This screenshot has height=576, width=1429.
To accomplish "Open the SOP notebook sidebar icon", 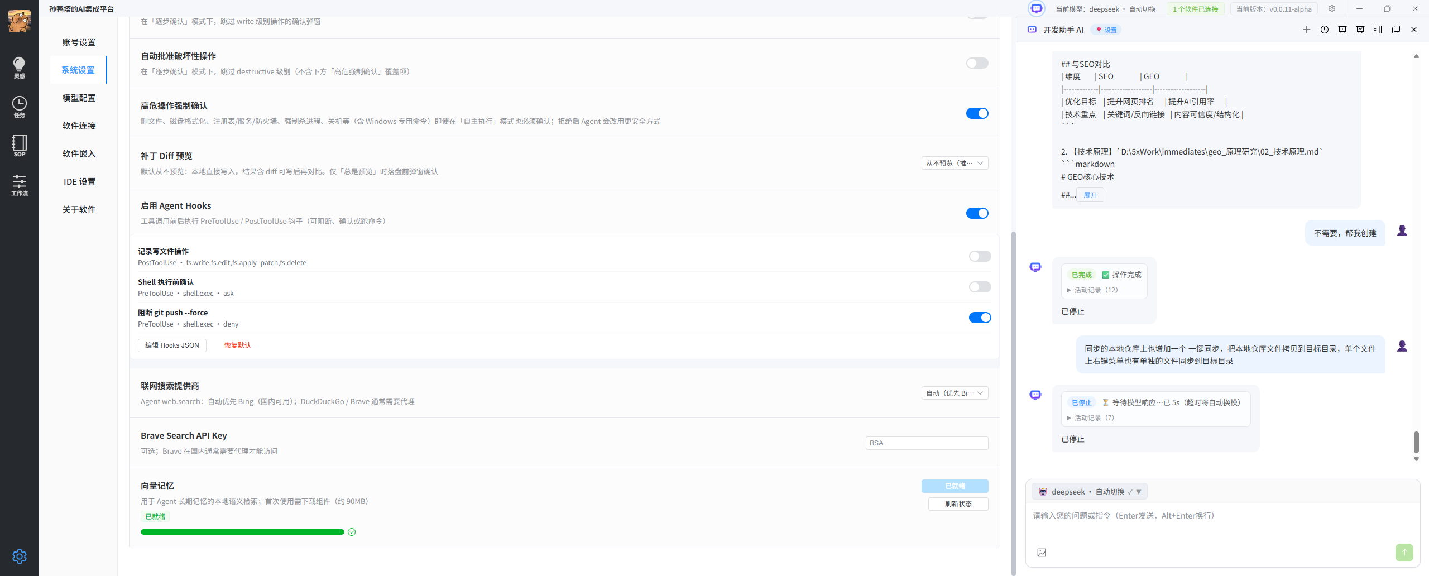I will click(20, 146).
